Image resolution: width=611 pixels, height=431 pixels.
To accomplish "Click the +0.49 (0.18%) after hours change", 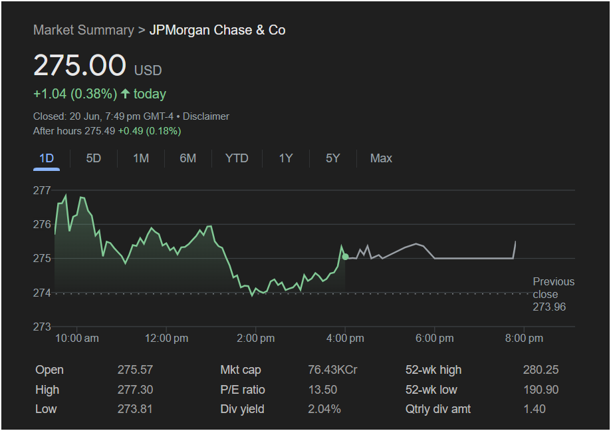I will (150, 131).
